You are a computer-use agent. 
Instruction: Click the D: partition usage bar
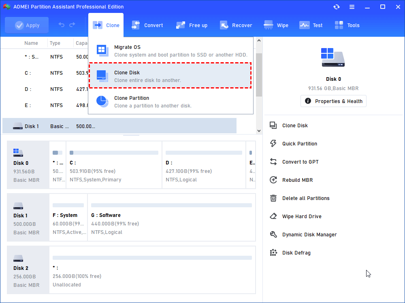point(204,153)
